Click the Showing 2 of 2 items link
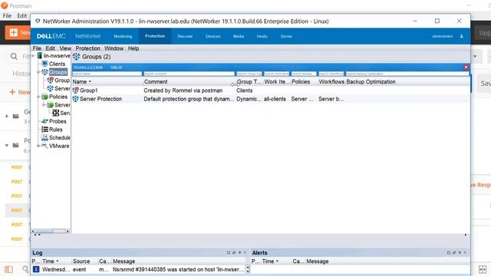The image size is (491, 276). [x=88, y=67]
